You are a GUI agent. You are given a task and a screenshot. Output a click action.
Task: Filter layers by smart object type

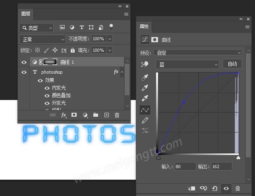pos(101,27)
